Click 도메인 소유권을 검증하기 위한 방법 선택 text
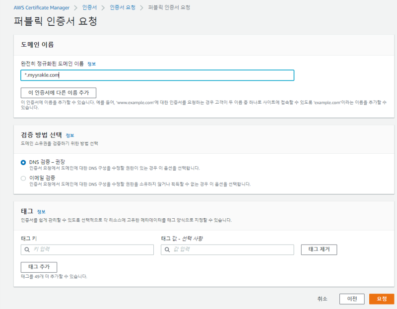The image size is (397, 309). click(60, 143)
